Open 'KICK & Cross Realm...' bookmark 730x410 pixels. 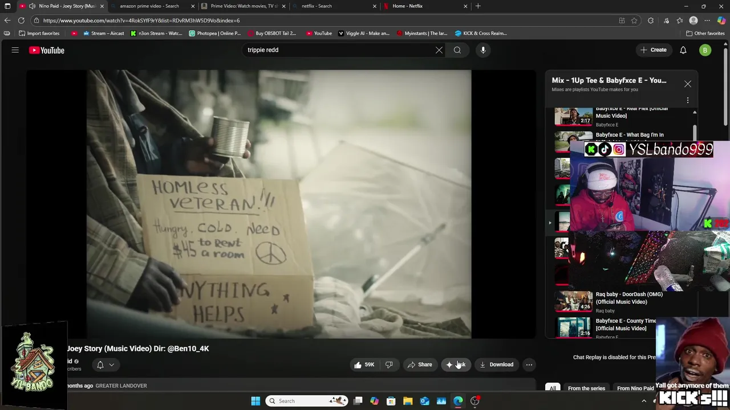(481, 34)
